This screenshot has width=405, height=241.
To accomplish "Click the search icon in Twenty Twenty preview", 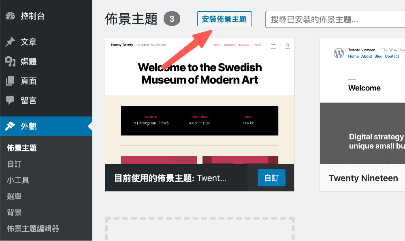I will (x=287, y=45).
